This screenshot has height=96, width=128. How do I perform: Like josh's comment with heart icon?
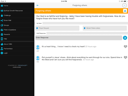pyautogui.click(x=125, y=46)
